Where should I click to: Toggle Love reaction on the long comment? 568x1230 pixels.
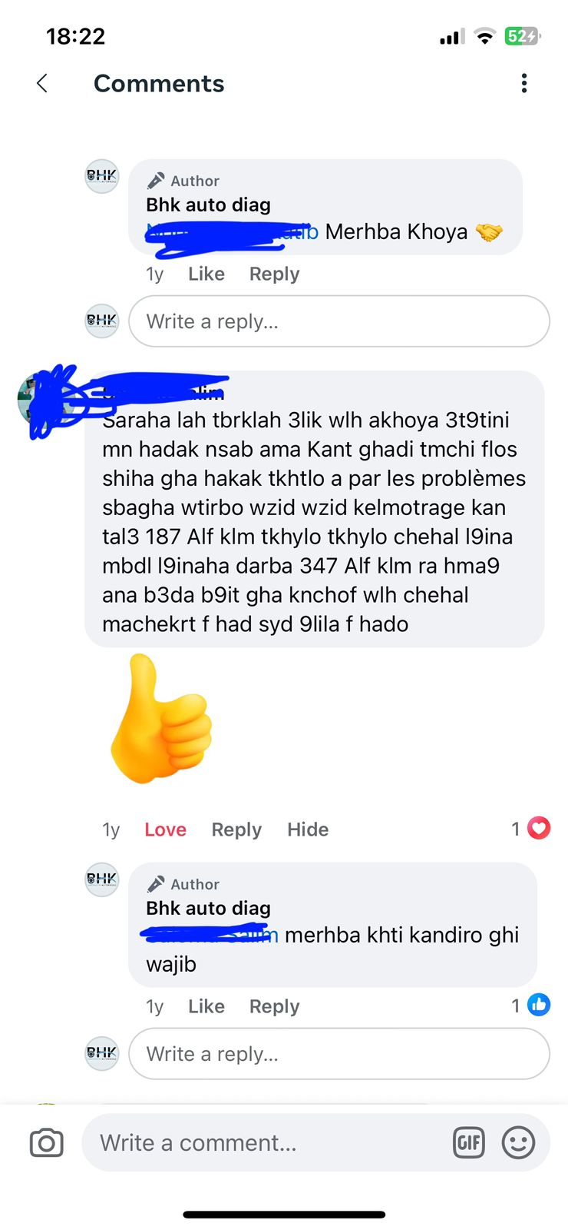(x=166, y=829)
